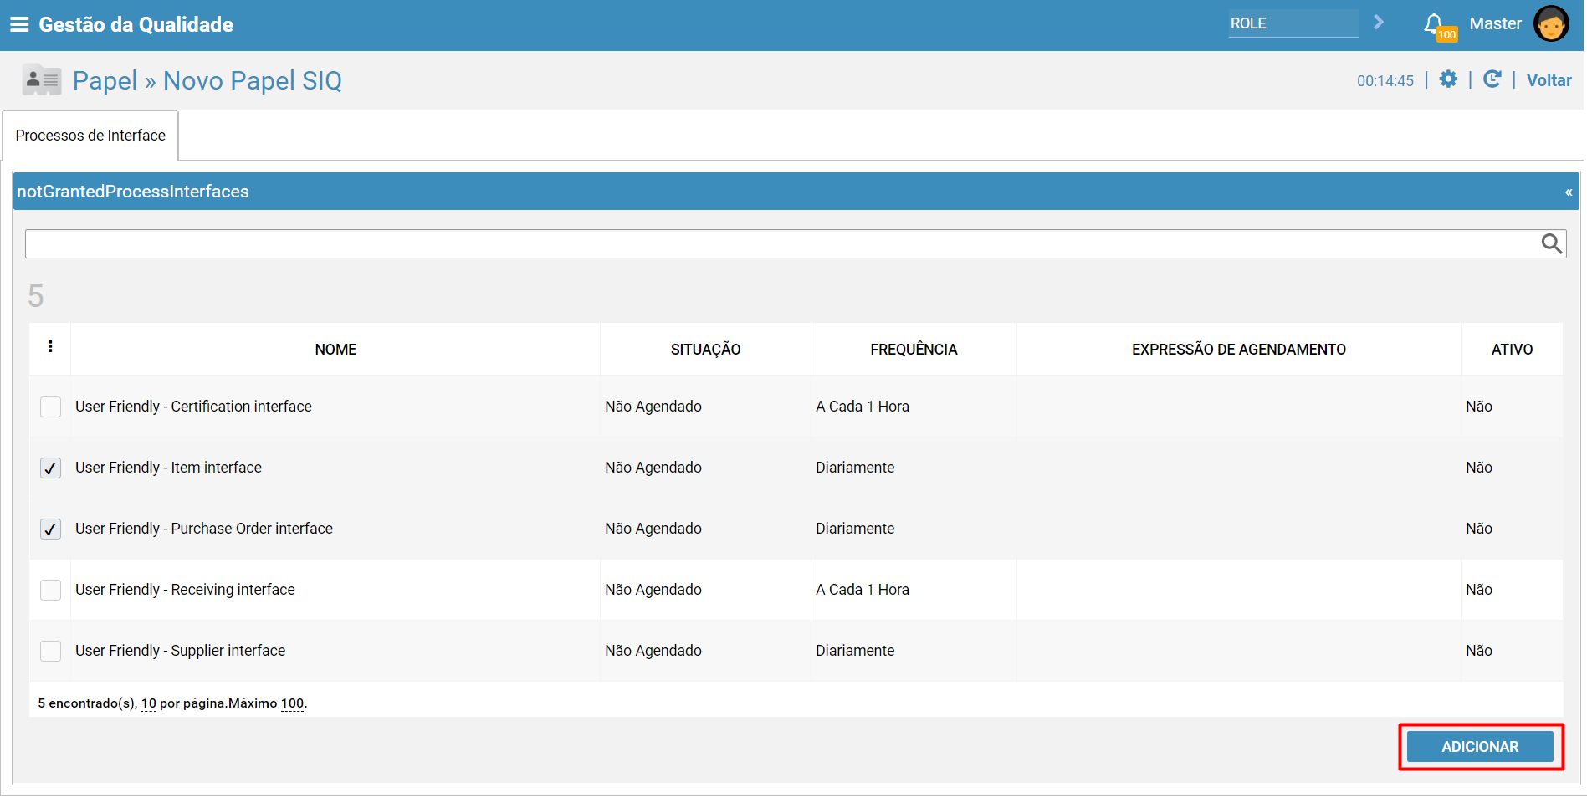
Task: Click EXPRESSÃO DE AGENDAMENTO column header
Action: 1239,350
